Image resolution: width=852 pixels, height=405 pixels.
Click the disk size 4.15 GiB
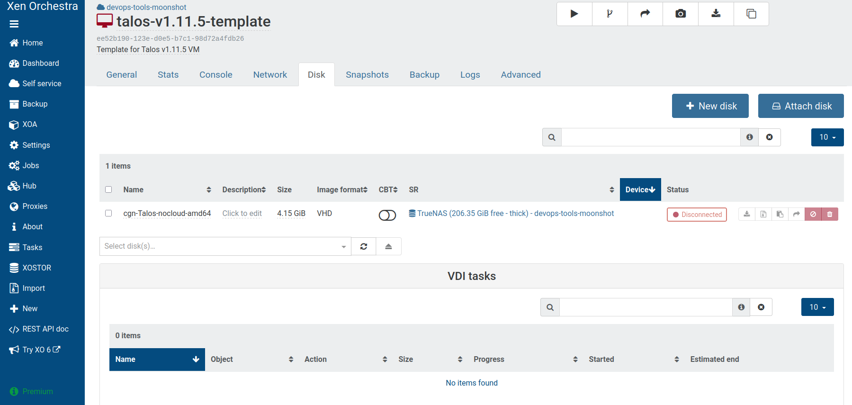[291, 214]
